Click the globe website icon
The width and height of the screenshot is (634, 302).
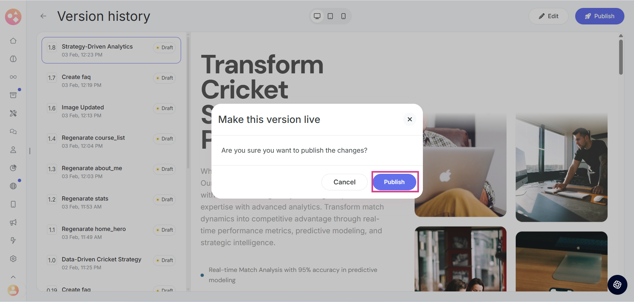point(13,186)
